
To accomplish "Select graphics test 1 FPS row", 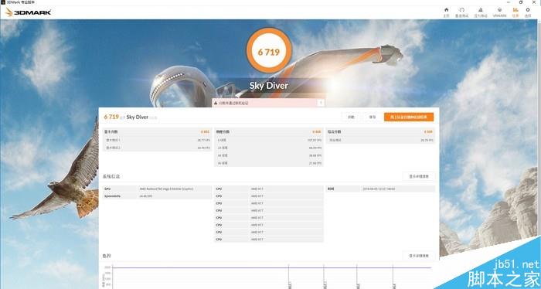I will click(x=157, y=140).
